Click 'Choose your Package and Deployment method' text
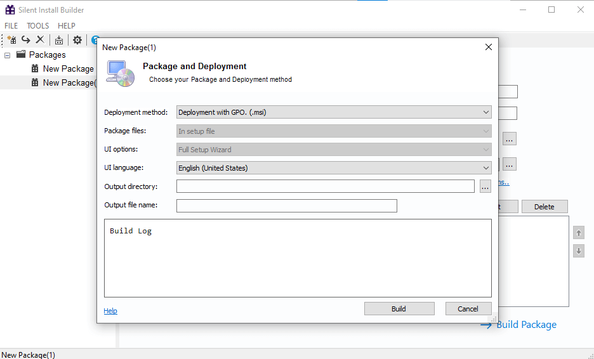The image size is (594, 359). 220,79
